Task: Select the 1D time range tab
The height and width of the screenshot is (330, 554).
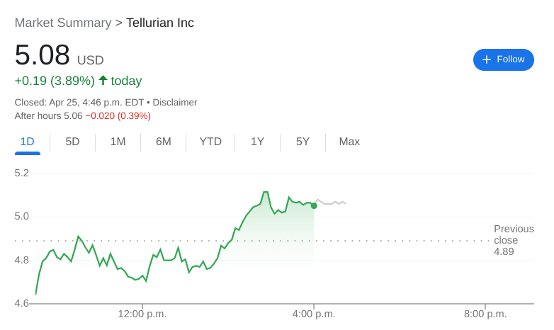Action: pyautogui.click(x=28, y=142)
